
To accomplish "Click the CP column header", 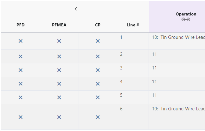I will pyautogui.click(x=98, y=25).
